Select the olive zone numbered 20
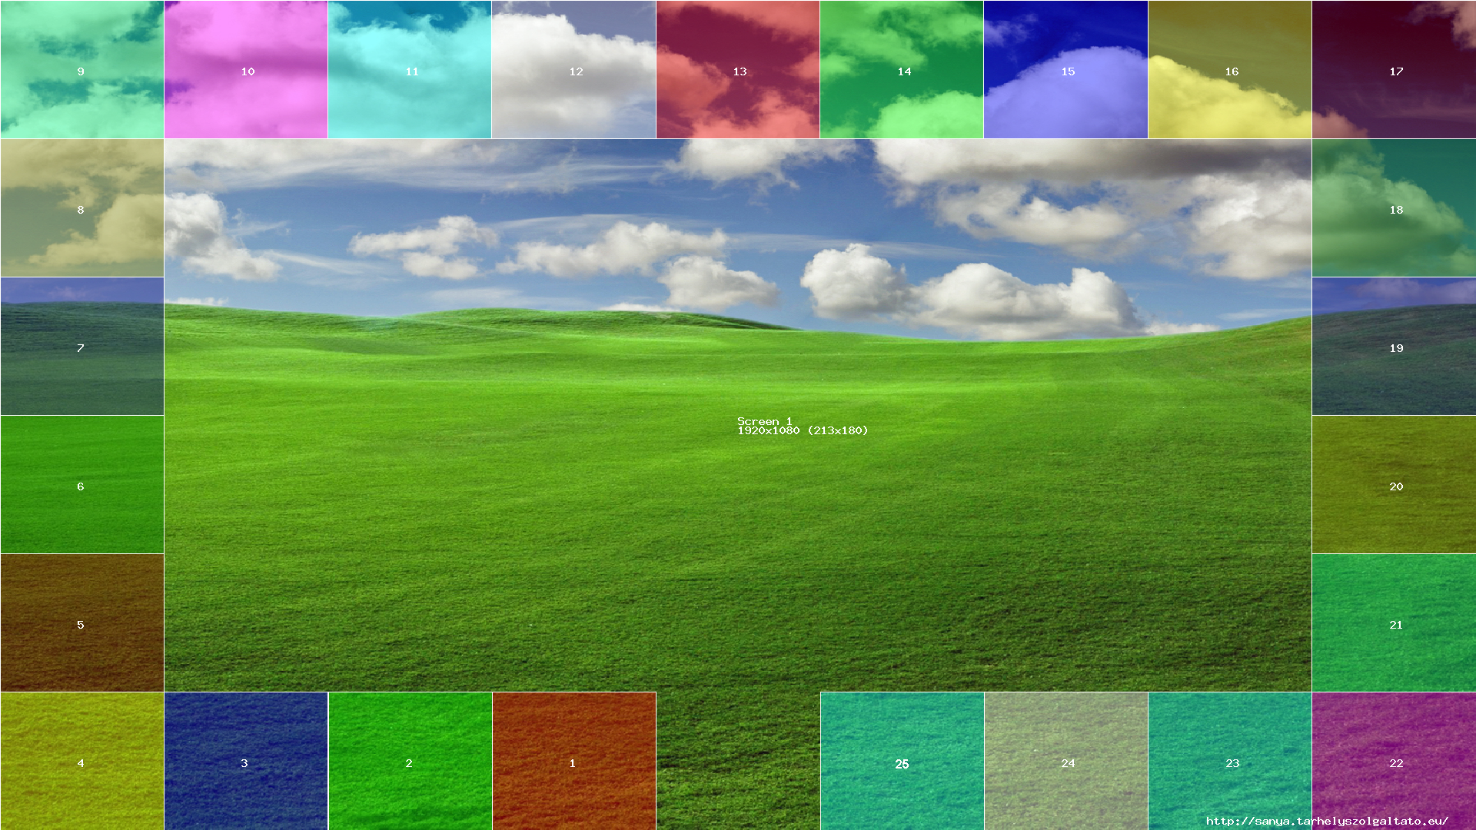1476x830 pixels. point(1394,485)
